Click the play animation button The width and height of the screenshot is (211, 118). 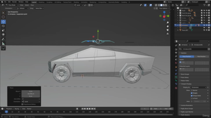[x=90, y=109]
